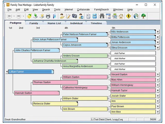Click Add Father above Anders Ersson's Add Mother
This screenshot has height=124, width=165.
133,53
